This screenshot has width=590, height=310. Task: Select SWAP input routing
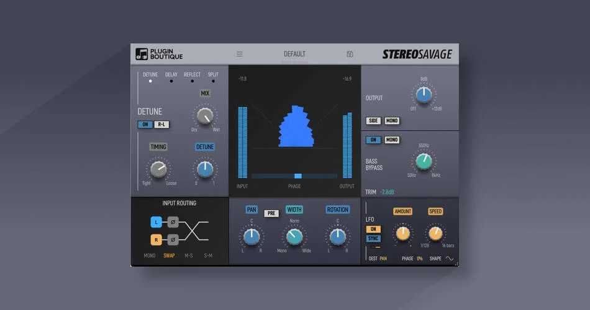click(x=169, y=255)
